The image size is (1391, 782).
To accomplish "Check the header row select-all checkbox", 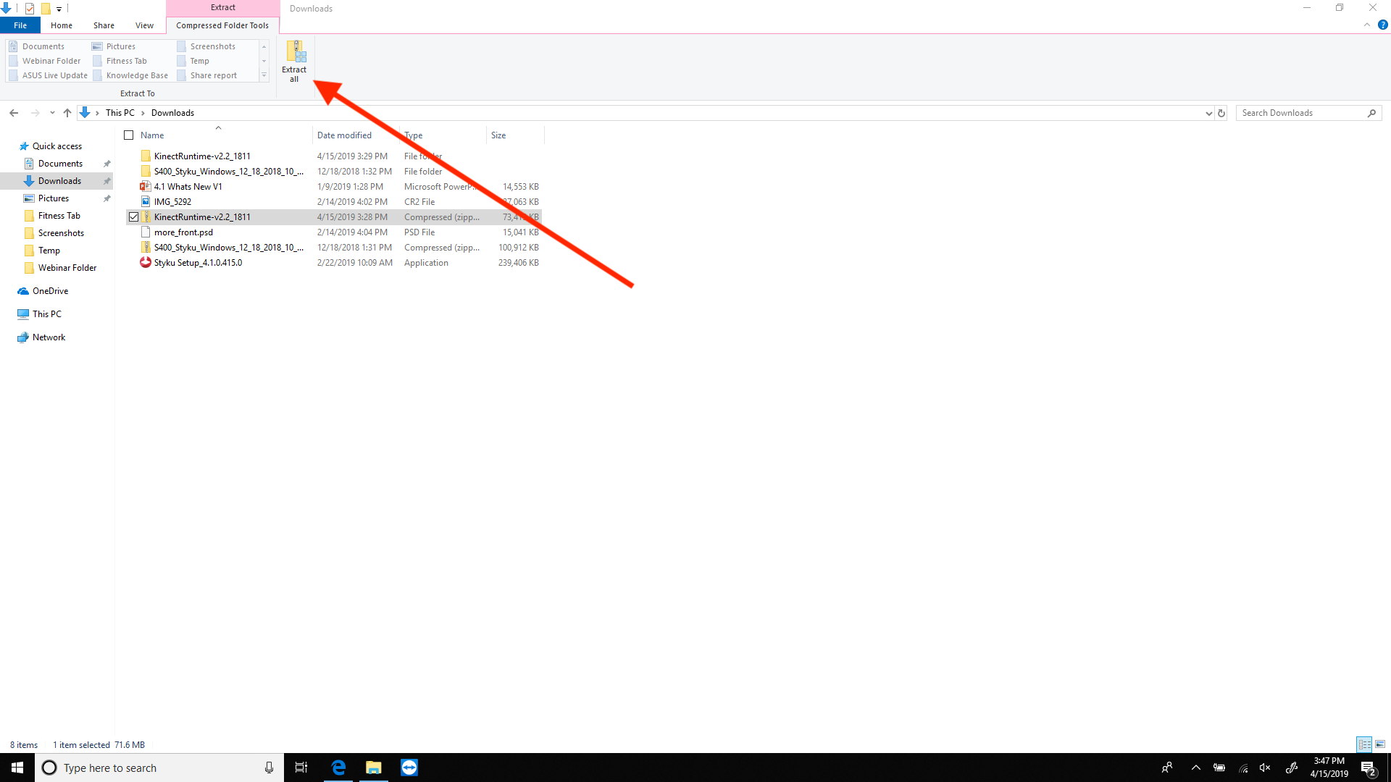I will [129, 135].
